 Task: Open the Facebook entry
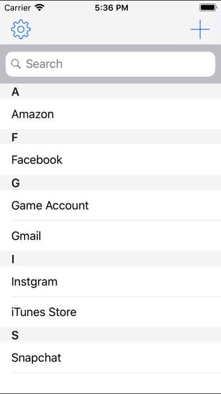pyautogui.click(x=110, y=160)
